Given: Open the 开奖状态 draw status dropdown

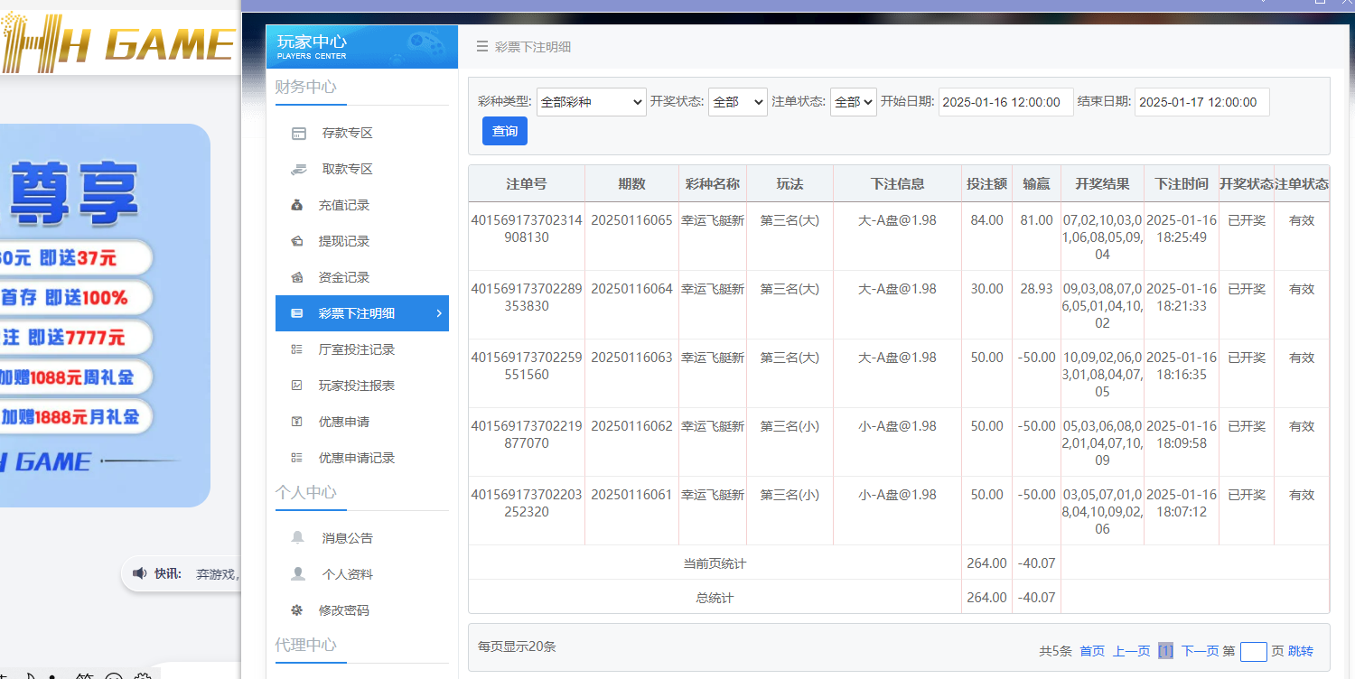Looking at the screenshot, I should coord(737,102).
